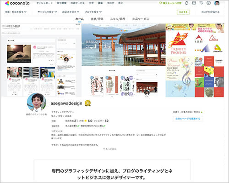Click the gold rank badge beside asegawadesign

87,103
